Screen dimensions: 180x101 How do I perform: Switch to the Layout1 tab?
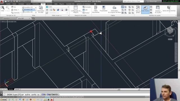tap(17, 89)
